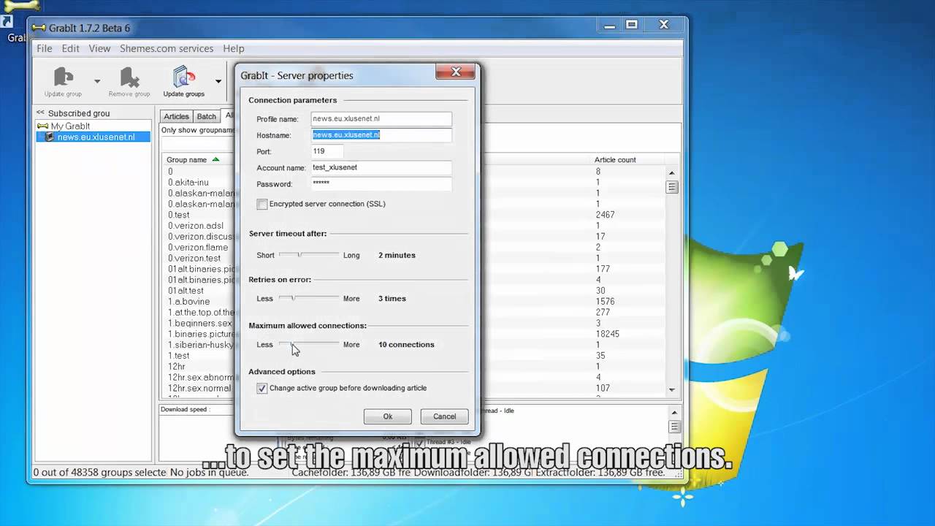Viewport: 935px width, 526px height.
Task: Toggle Change active group before downloading article
Action: click(262, 388)
